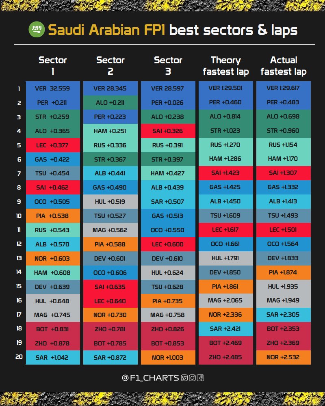Select the Sector 2 column header

click(x=110, y=66)
